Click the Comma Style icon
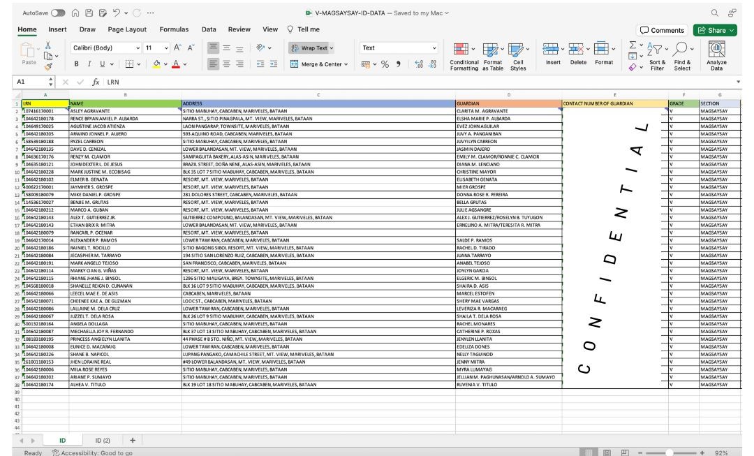The width and height of the screenshot is (754, 456). click(398, 64)
